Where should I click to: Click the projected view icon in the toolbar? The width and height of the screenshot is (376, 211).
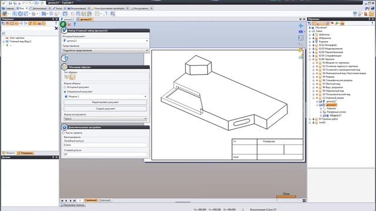[20, 14]
